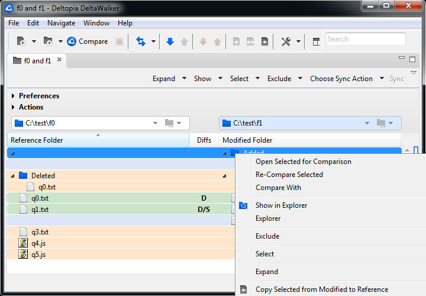This screenshot has width=426, height=296.
Task: Open the C:\test\f0 path dropdown
Action: point(155,123)
